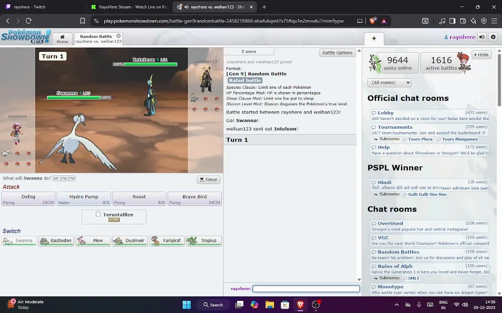Open the Brave VPN shield icon

pos(484,21)
